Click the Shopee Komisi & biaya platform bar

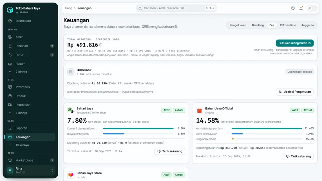click(267, 128)
